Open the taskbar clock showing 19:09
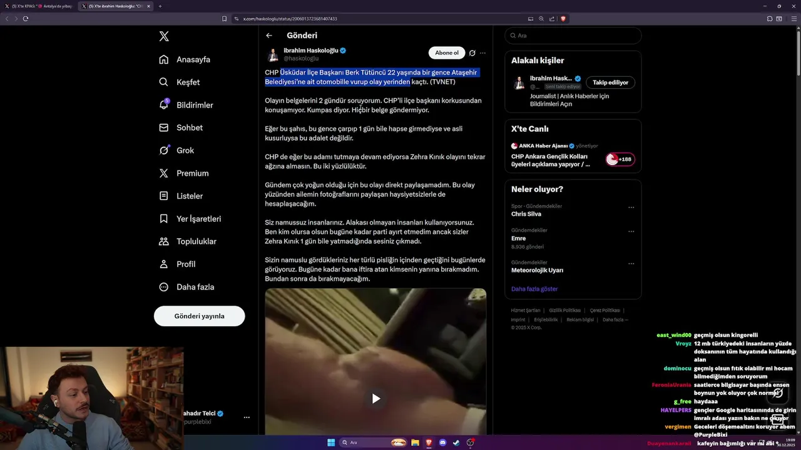Viewport: 801px width, 450px height. [x=785, y=442]
